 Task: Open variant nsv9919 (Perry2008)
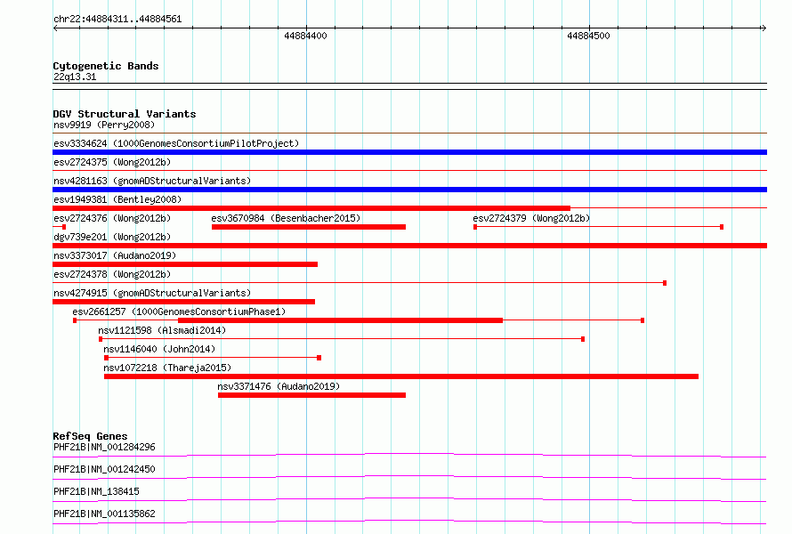(104, 125)
